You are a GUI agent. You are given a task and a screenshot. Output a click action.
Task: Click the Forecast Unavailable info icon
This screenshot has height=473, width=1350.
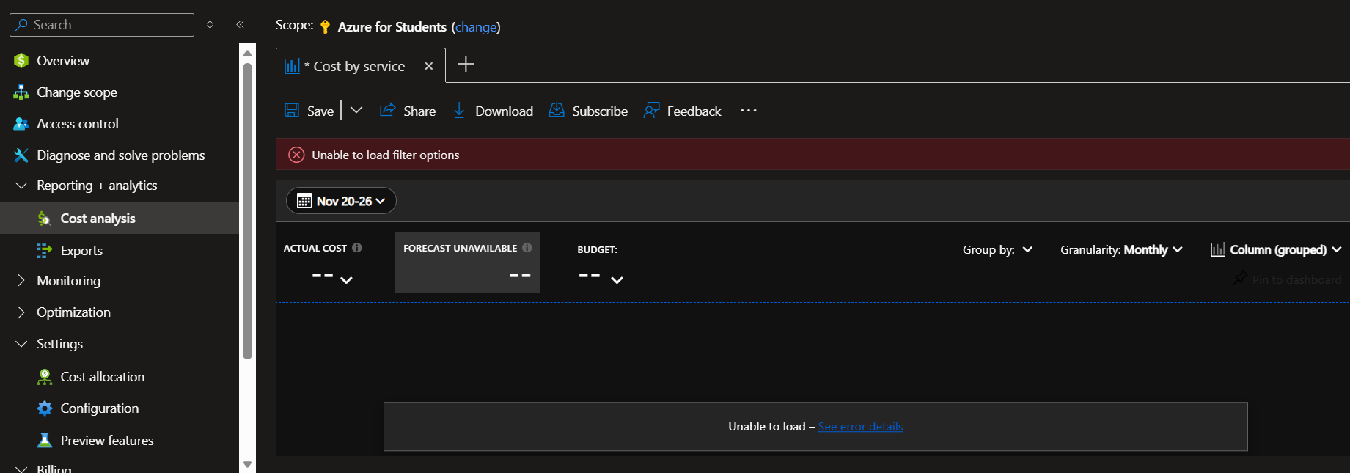pos(527,248)
